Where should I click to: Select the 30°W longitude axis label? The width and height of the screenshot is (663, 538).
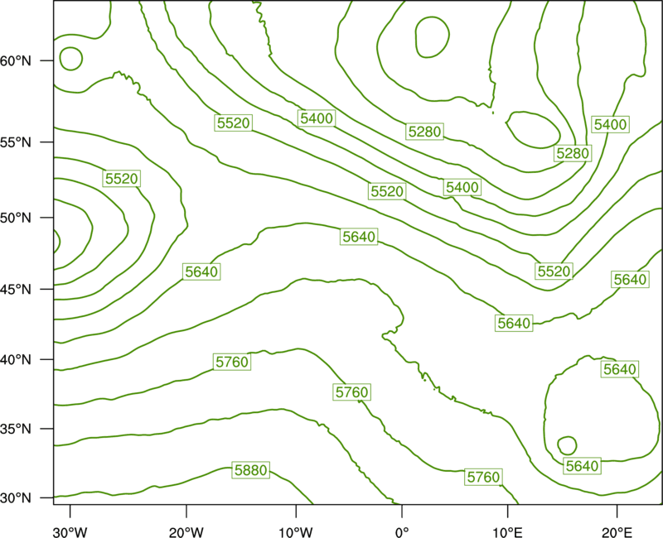click(x=70, y=532)
